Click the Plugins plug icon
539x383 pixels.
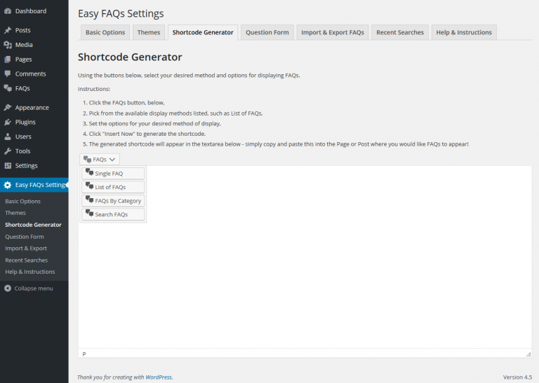point(8,122)
